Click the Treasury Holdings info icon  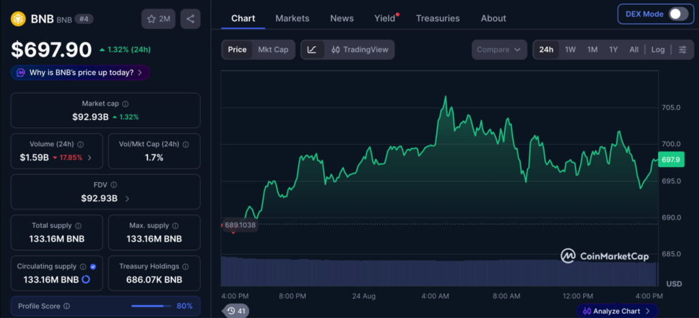186,266
